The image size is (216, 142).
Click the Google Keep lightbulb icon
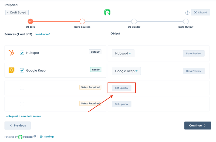(x=11, y=70)
